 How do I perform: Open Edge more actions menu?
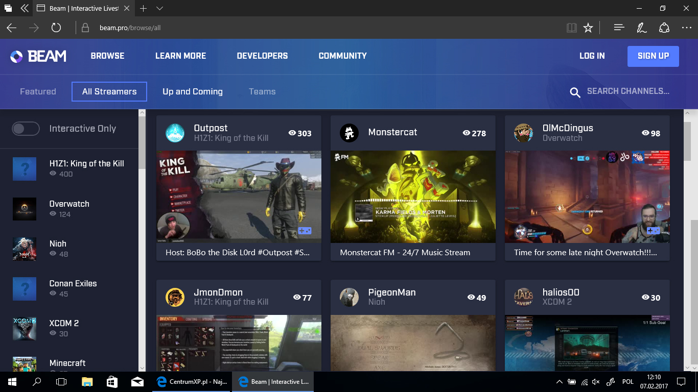point(686,28)
